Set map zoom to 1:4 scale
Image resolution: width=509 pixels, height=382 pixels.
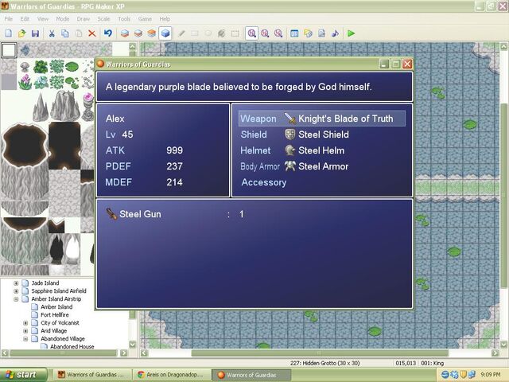(x=278, y=33)
